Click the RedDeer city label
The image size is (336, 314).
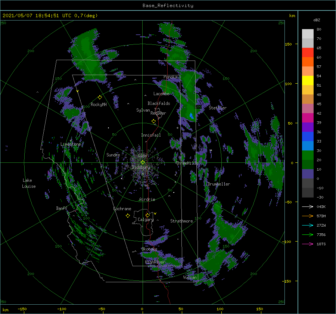point(158,113)
